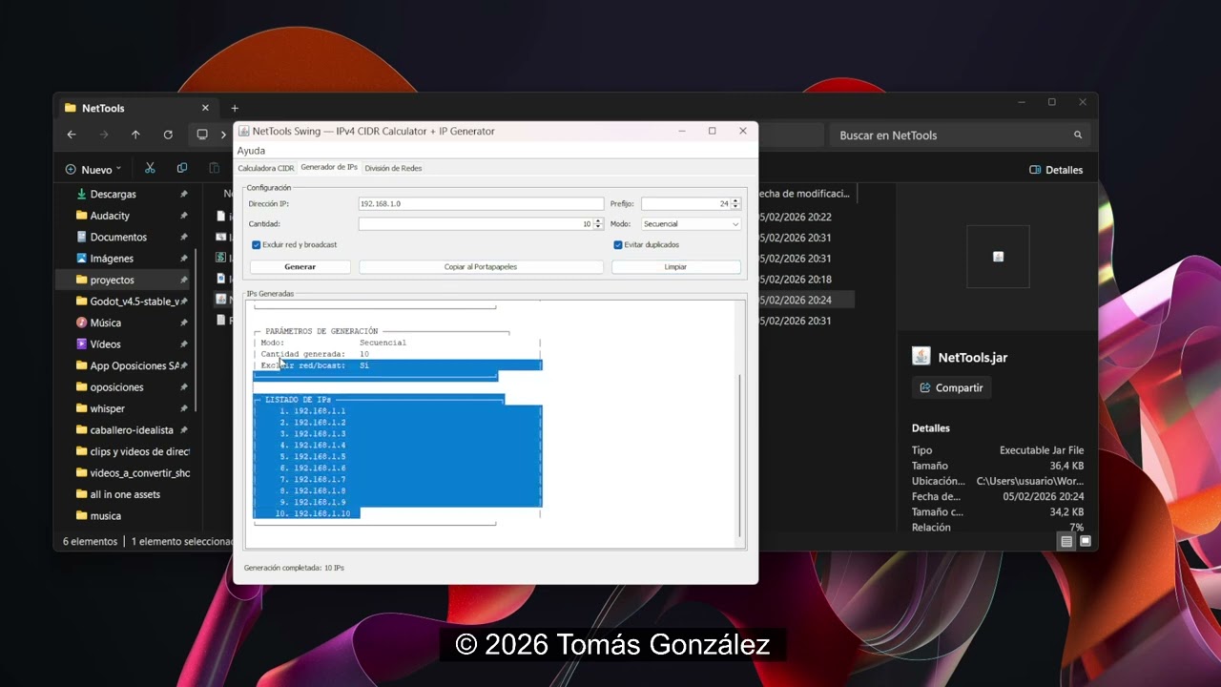
Task: Unpin Descargas using its pin icon
Action: tap(183, 194)
